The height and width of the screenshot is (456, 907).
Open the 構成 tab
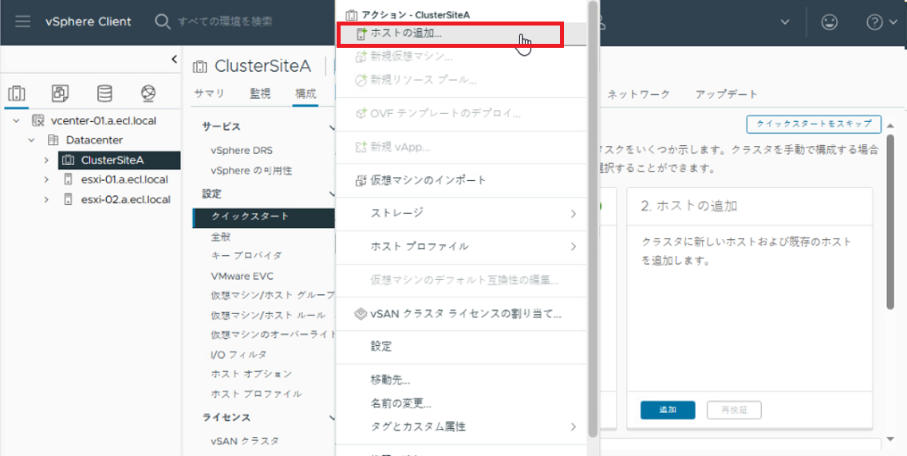pyautogui.click(x=306, y=94)
